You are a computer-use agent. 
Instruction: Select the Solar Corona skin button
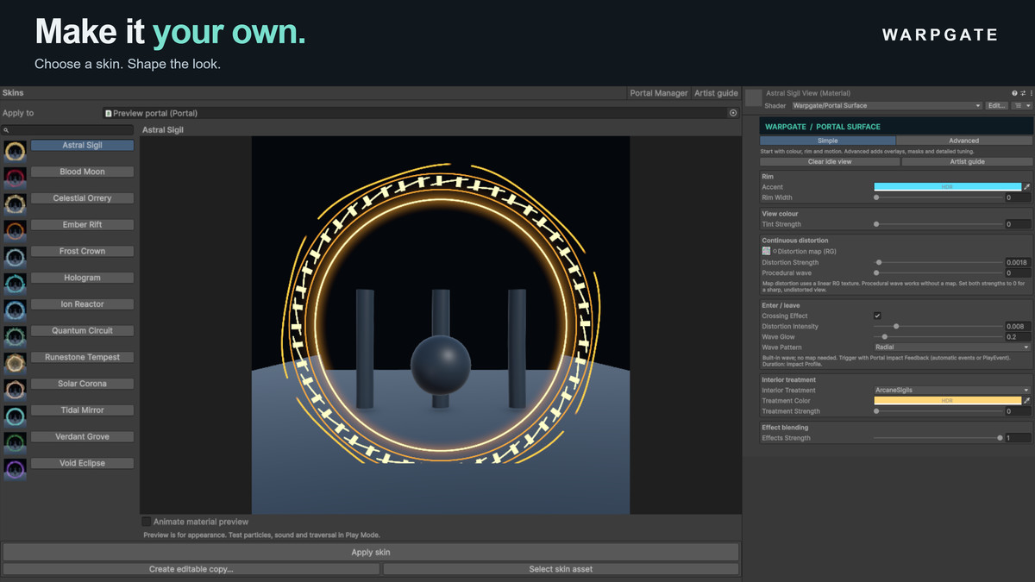(82, 384)
